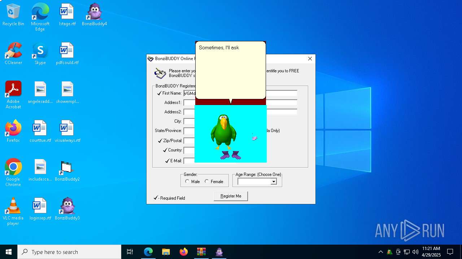This screenshot has width=462, height=259.
Task: Open the Recycle Bin desktop icon
Action: pyautogui.click(x=13, y=15)
